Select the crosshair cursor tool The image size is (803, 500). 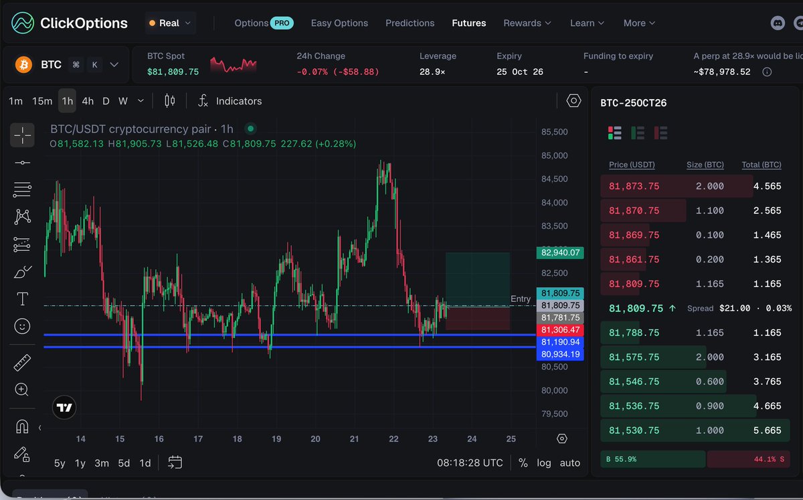[22, 135]
